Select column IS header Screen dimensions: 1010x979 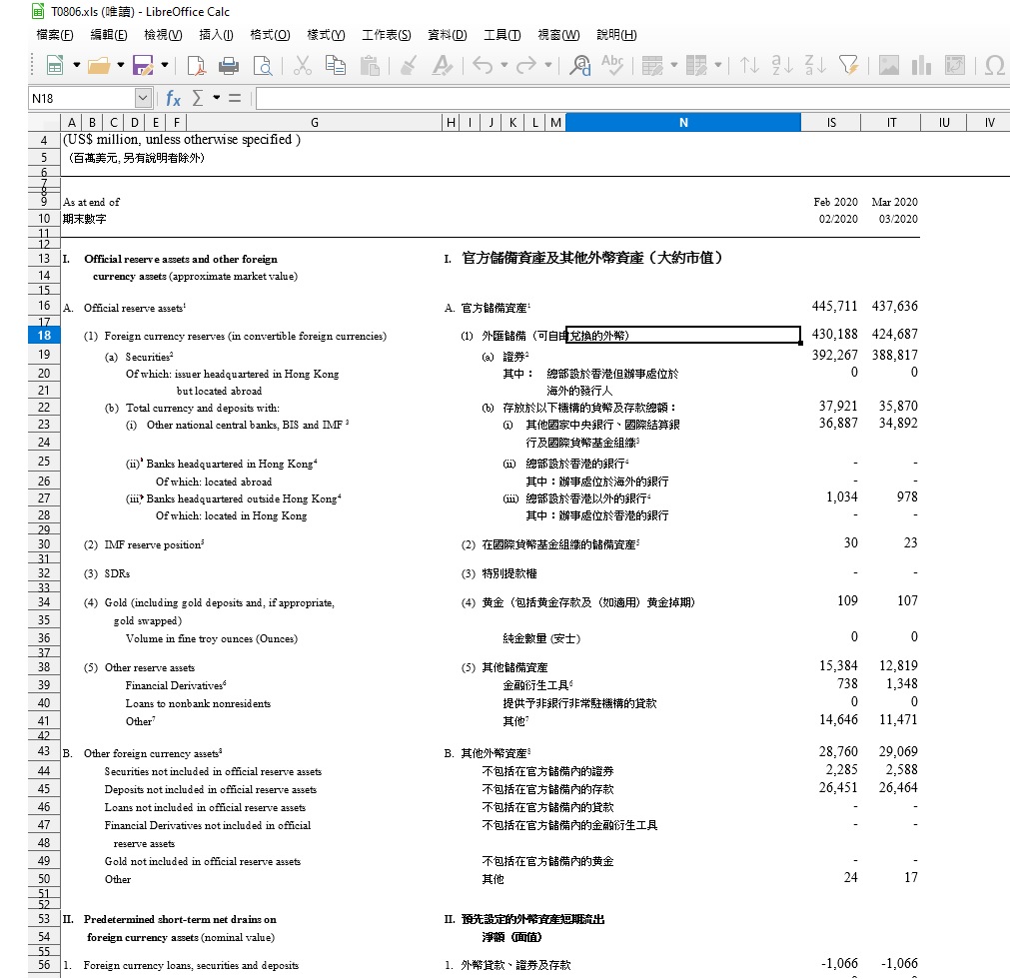tap(831, 122)
